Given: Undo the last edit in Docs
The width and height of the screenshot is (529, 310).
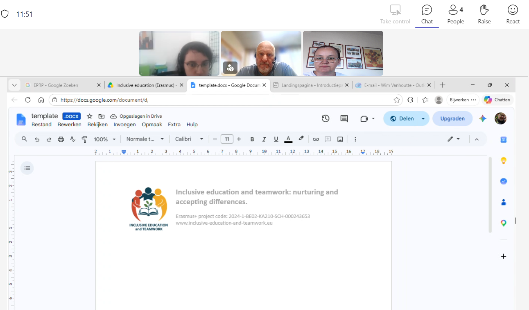Looking at the screenshot, I should click(37, 139).
